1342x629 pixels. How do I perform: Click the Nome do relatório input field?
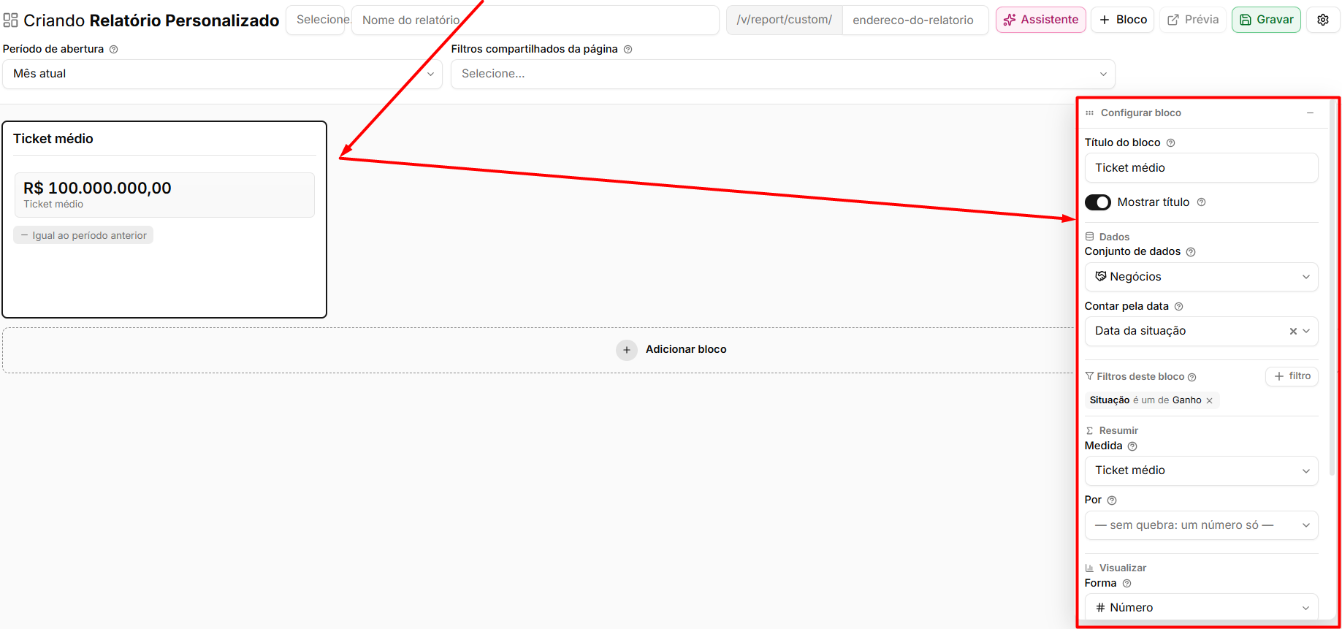point(535,20)
